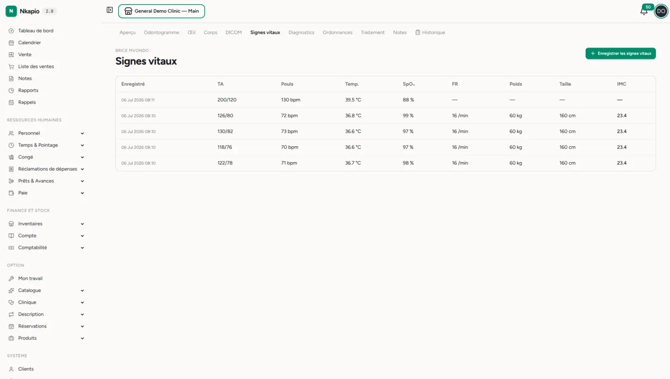
Task: Expand the Temps & Pointage chevron
Action: [x=82, y=145]
